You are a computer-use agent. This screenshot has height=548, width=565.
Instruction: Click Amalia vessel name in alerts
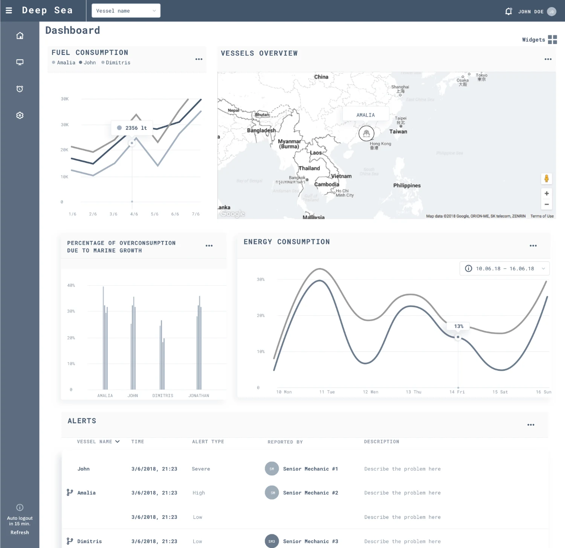click(x=87, y=493)
